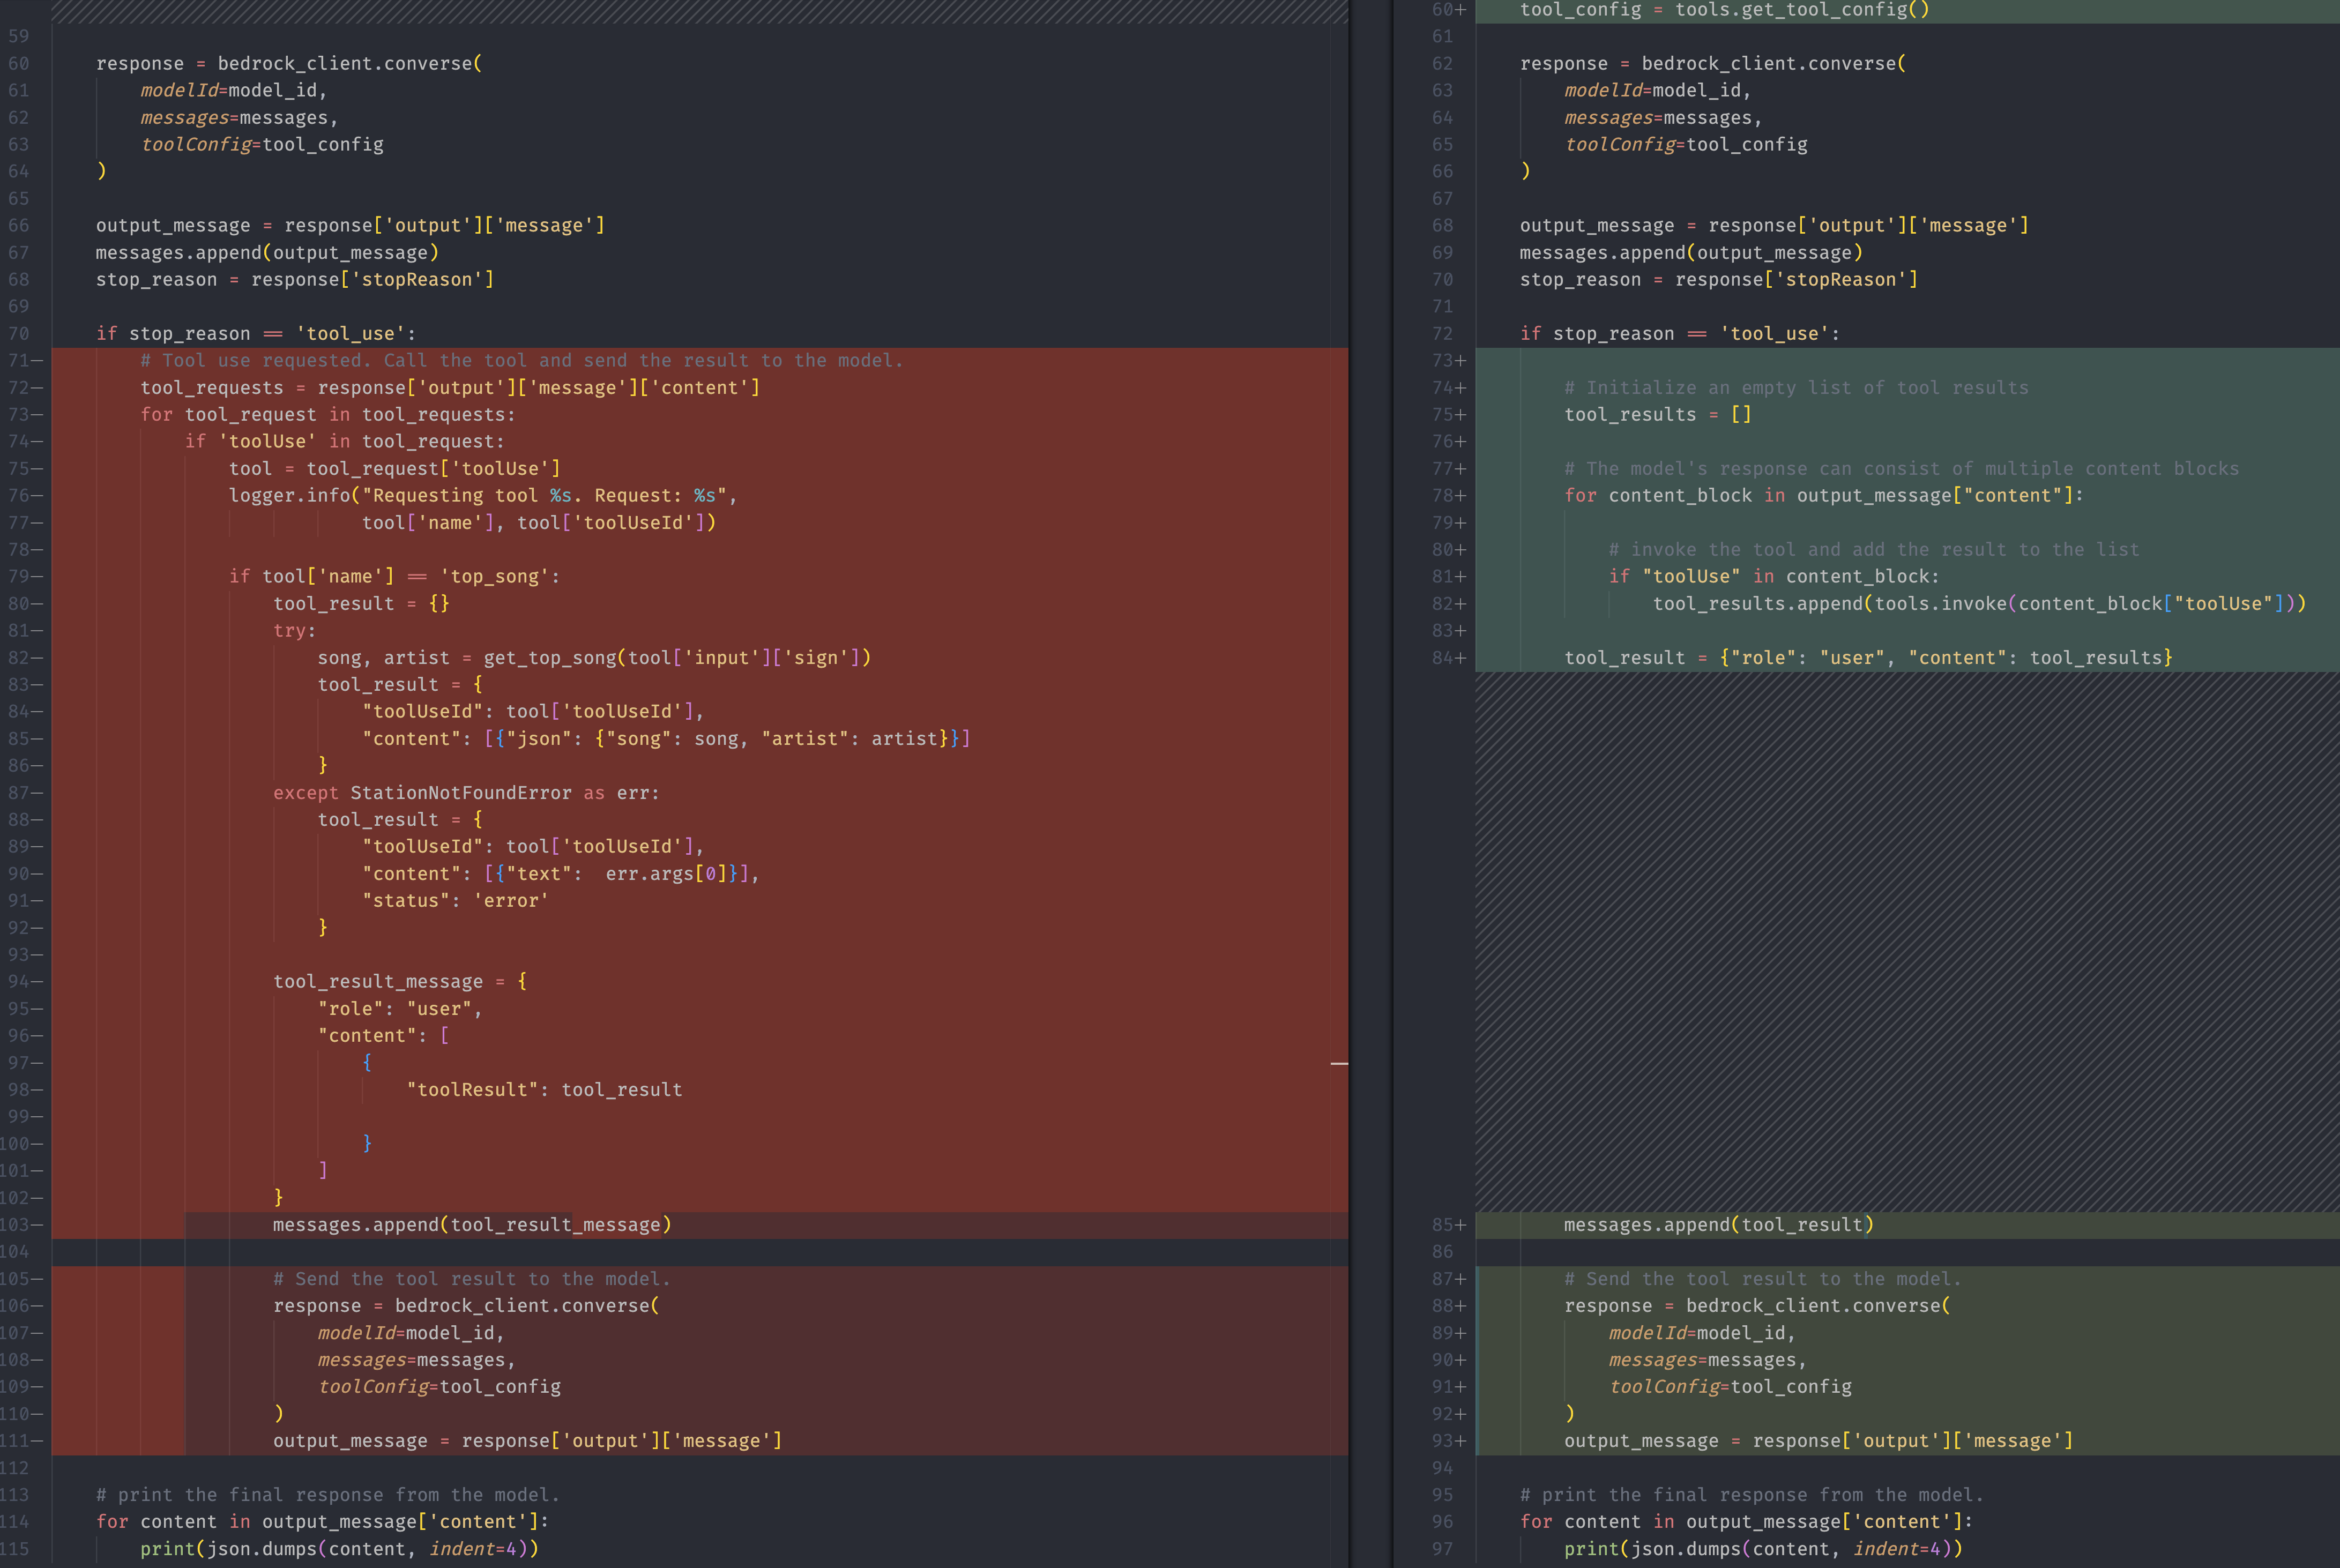The image size is (2340, 1568).
Task: Click "toolResult": tool_result line
Action: tap(544, 1090)
